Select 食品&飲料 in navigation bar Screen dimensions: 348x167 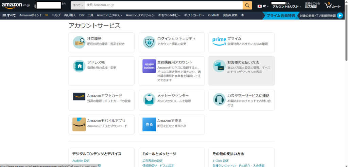[230, 15]
